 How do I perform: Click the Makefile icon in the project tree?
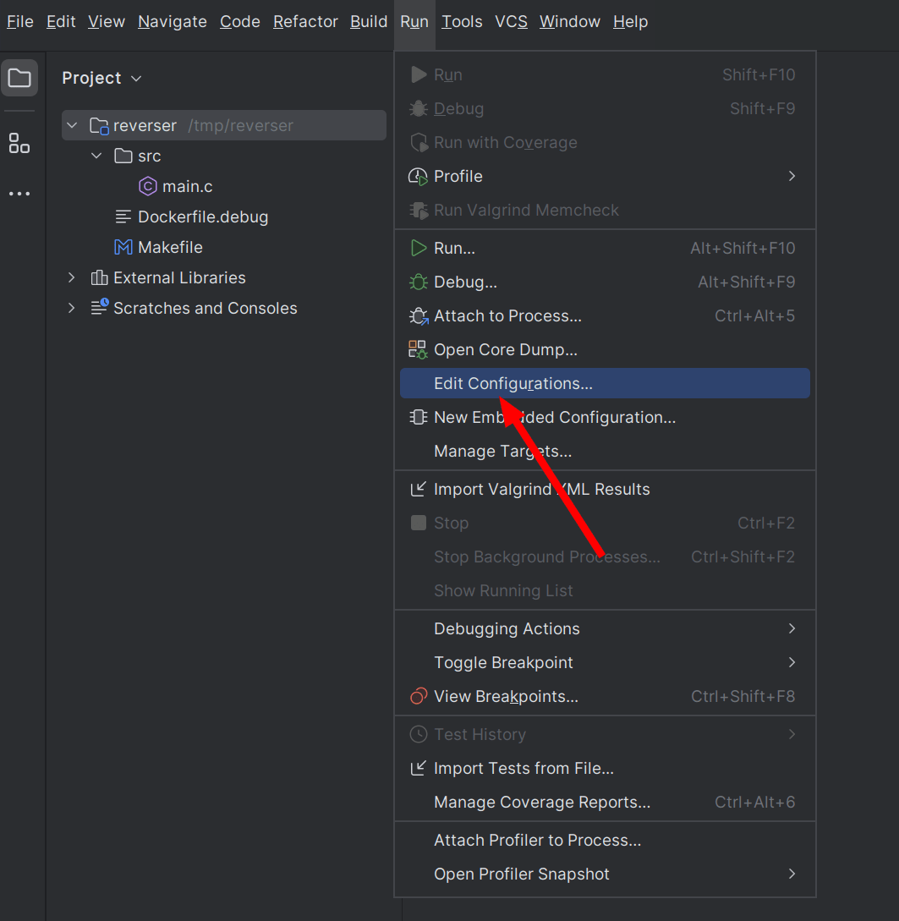pyautogui.click(x=121, y=247)
